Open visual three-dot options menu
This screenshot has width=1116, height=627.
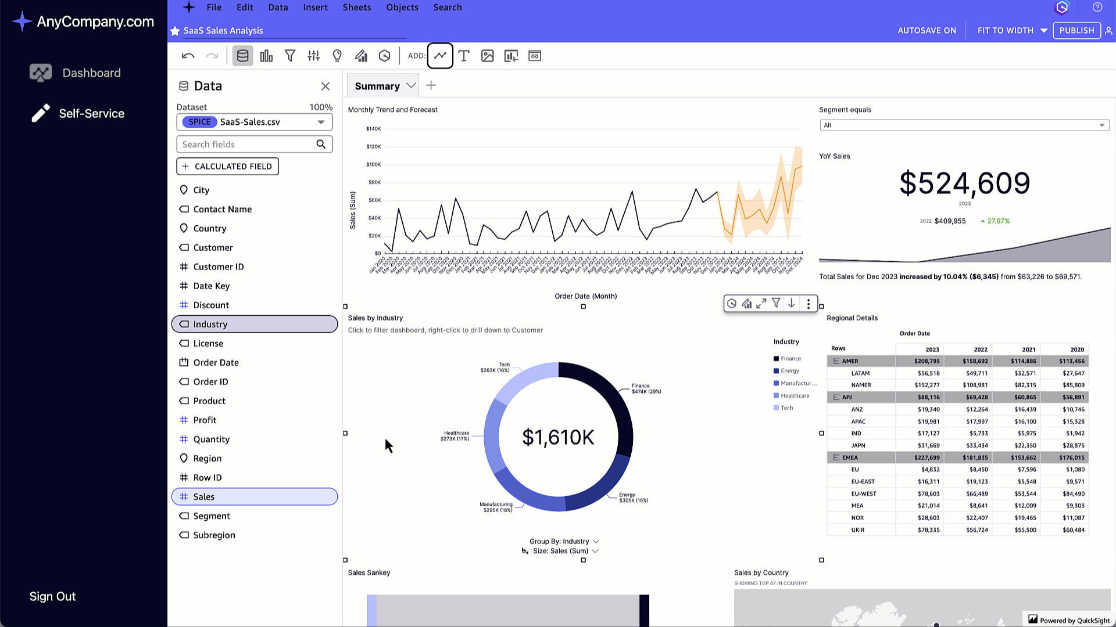coord(809,304)
